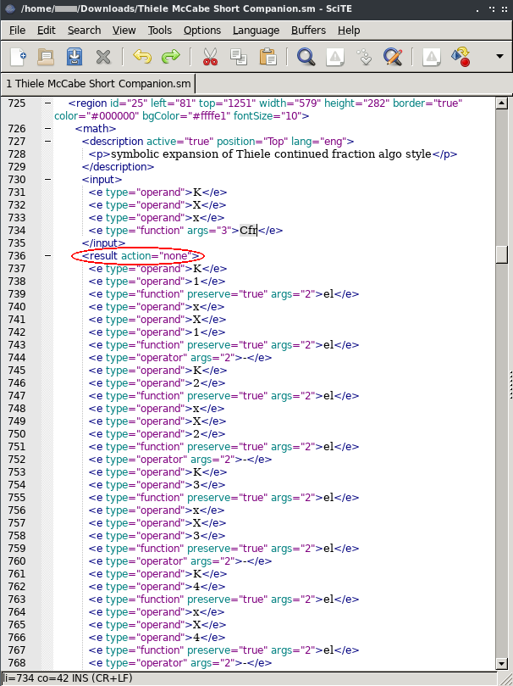
Task: Click the Replace toolbar icon
Action: pyautogui.click(x=392, y=57)
